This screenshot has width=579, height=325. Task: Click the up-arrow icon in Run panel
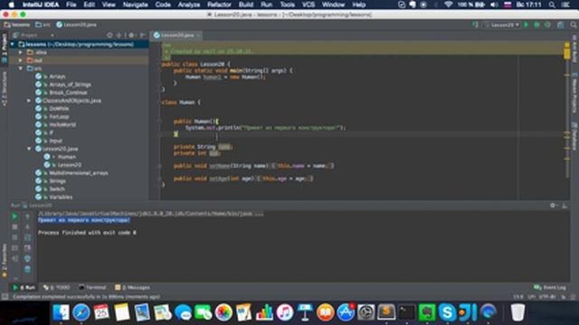tap(27, 217)
